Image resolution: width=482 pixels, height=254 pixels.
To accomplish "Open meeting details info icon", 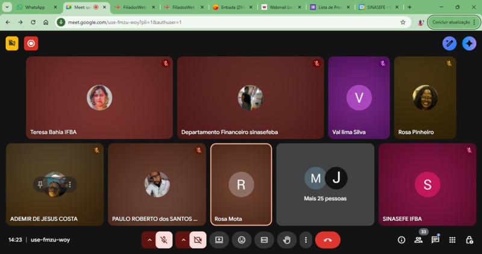I will click(401, 240).
